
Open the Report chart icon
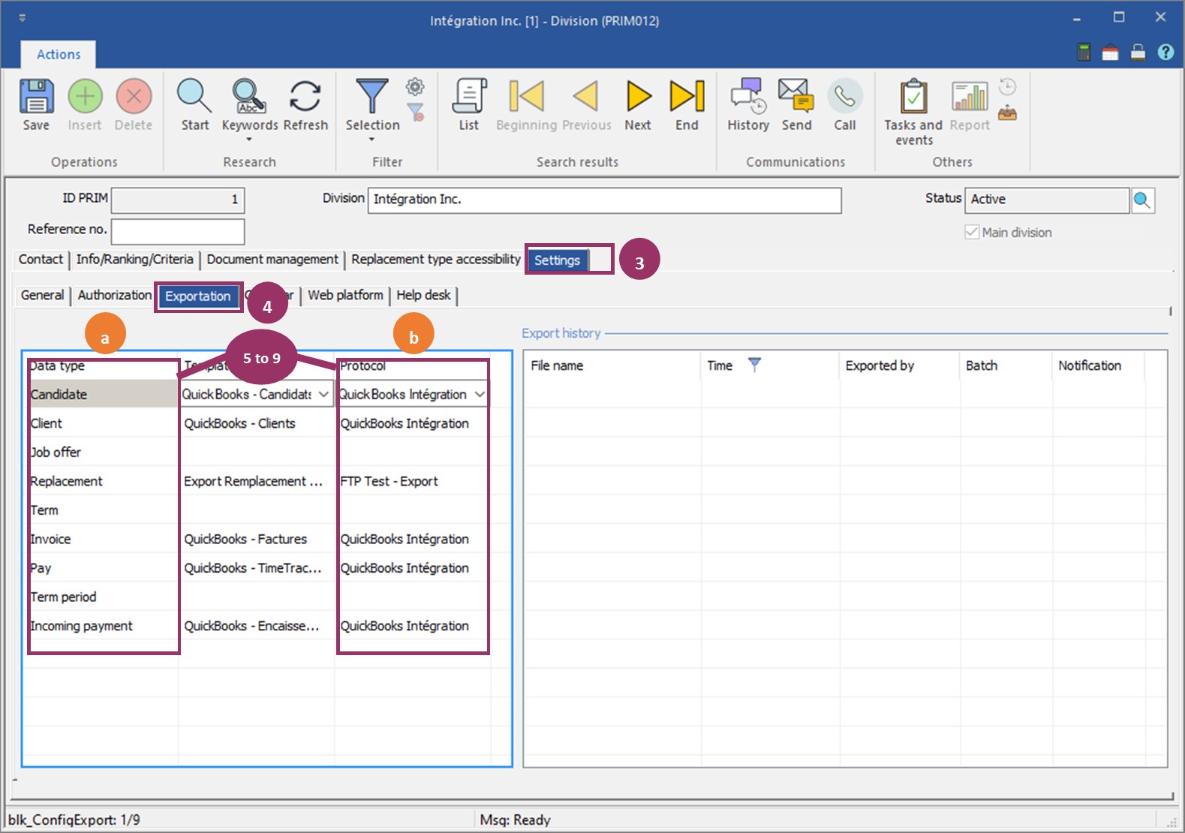[970, 96]
